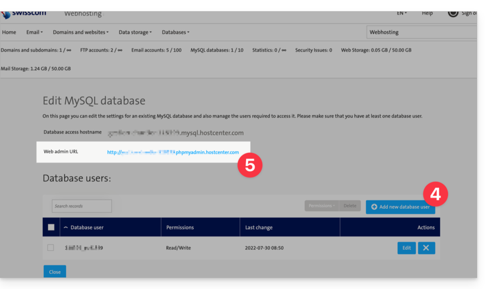Open the Databases menu
Viewport: 488px width, 289px height.
click(x=175, y=32)
